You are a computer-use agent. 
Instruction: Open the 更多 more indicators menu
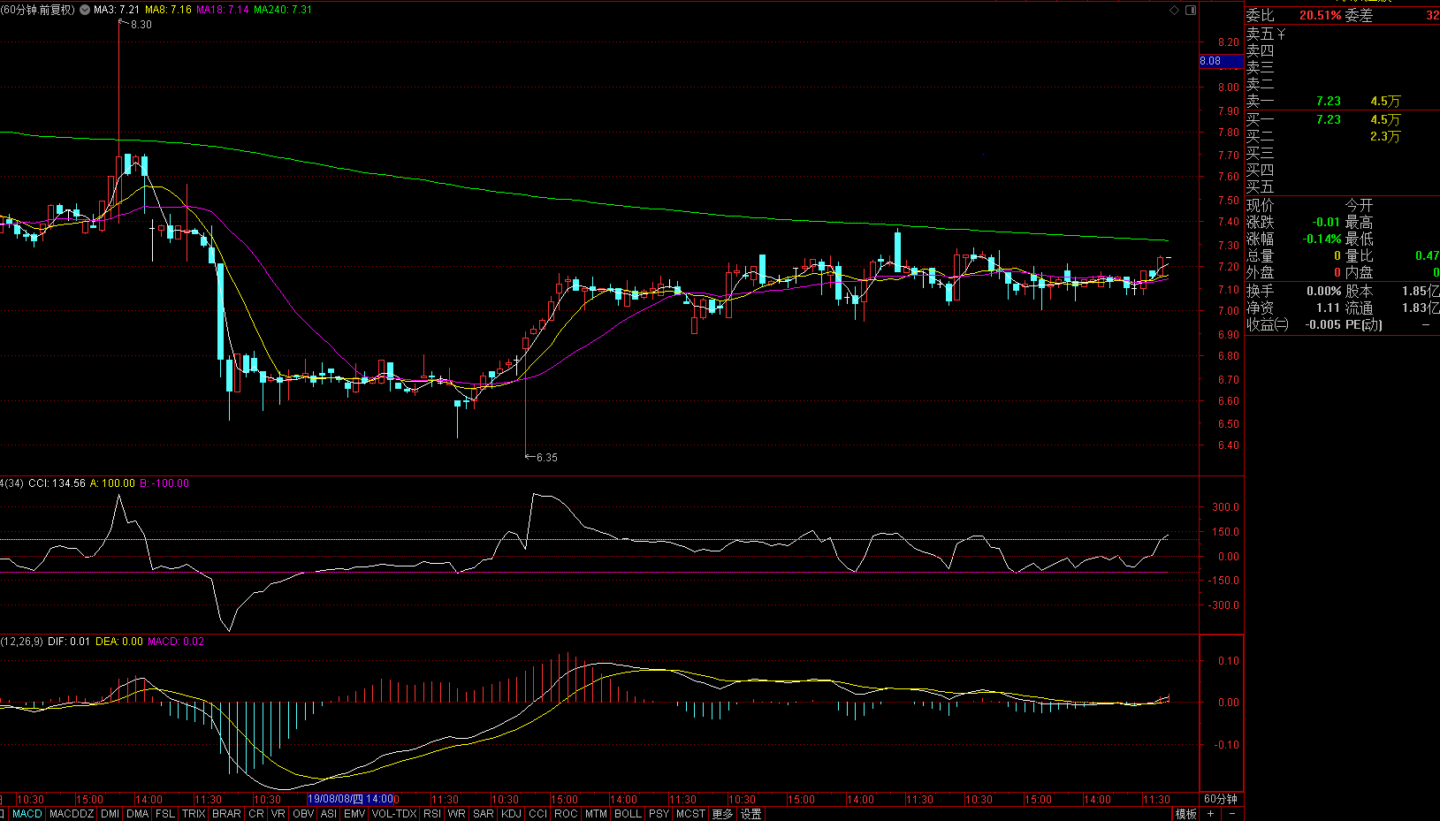(x=722, y=814)
